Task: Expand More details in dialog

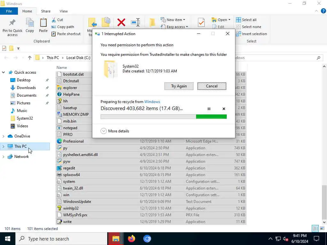Action: 115,131
